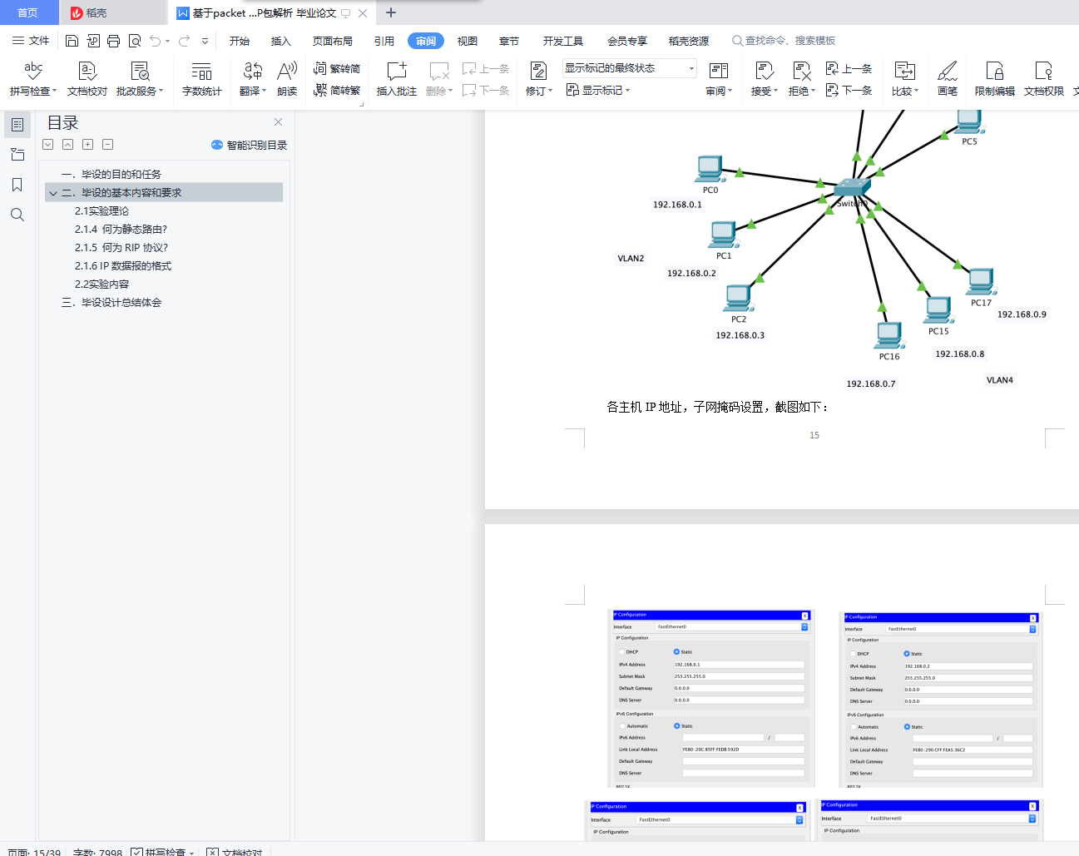Show 字数统计 word count
The height and width of the screenshot is (856, 1079).
[x=201, y=78]
